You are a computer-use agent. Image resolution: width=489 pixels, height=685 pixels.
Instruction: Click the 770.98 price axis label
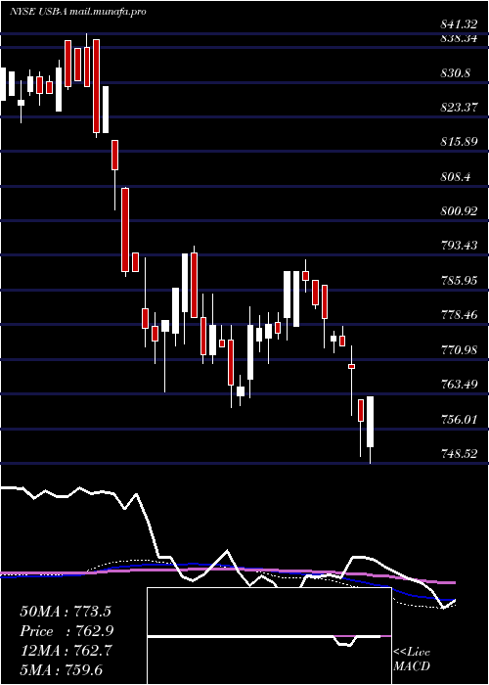pyautogui.click(x=459, y=350)
